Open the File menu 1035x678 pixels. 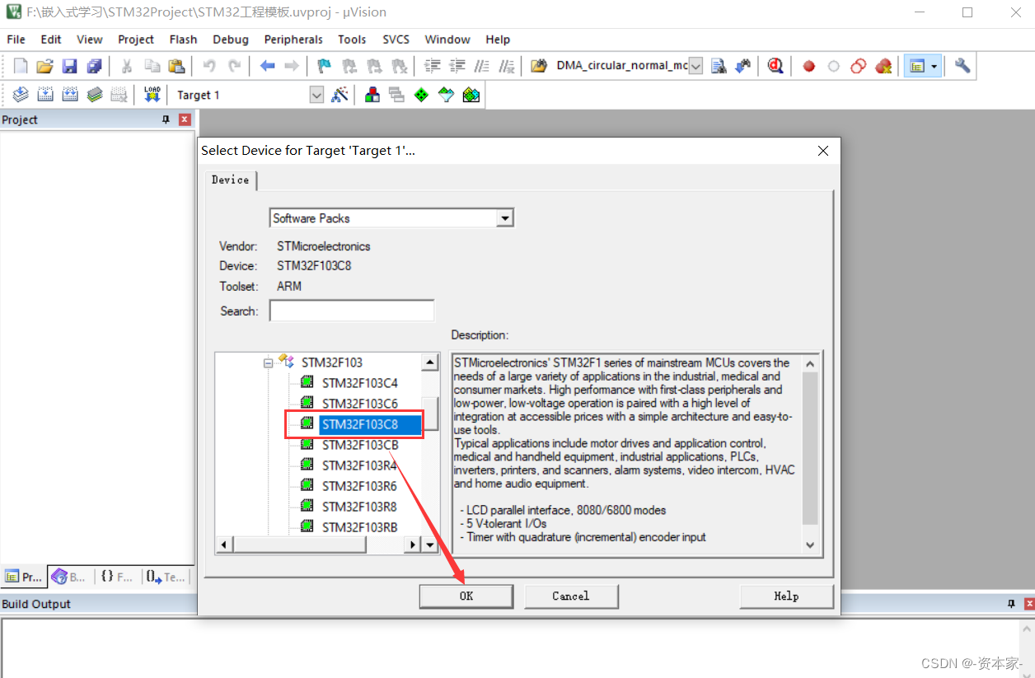(x=16, y=40)
